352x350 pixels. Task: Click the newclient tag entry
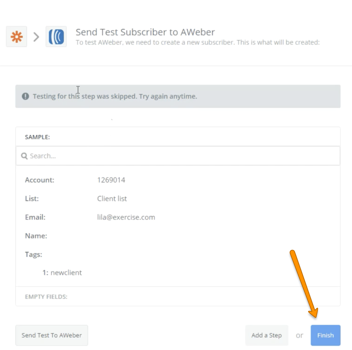tap(62, 273)
